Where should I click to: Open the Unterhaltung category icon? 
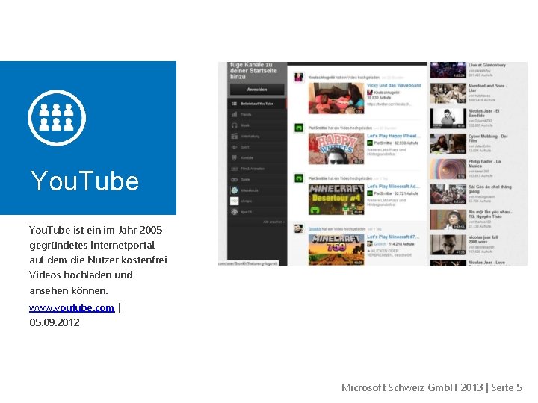tap(235, 136)
